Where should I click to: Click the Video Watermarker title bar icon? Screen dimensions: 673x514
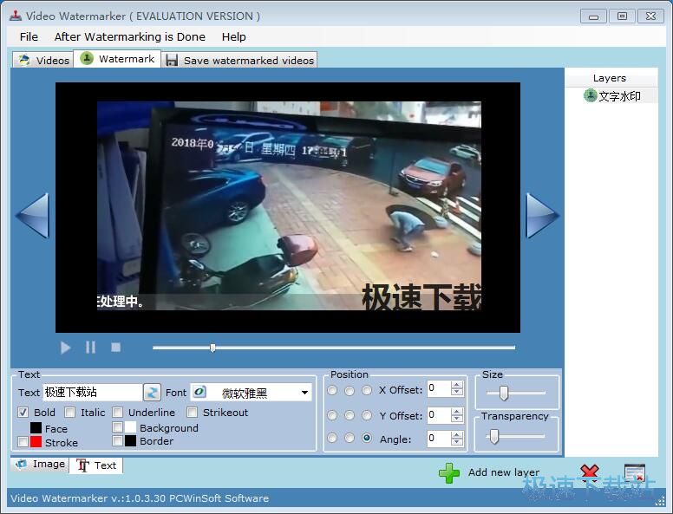pyautogui.click(x=16, y=16)
